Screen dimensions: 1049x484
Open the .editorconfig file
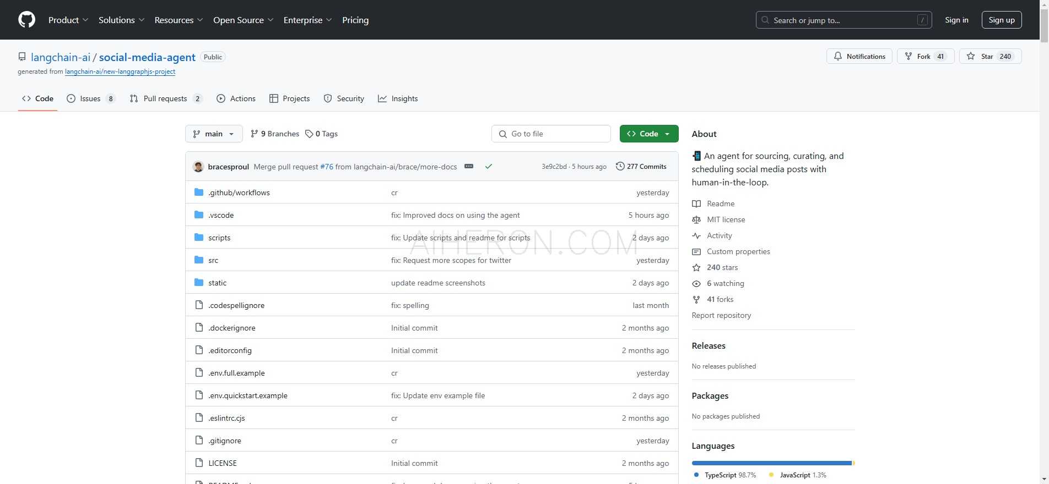click(x=230, y=350)
